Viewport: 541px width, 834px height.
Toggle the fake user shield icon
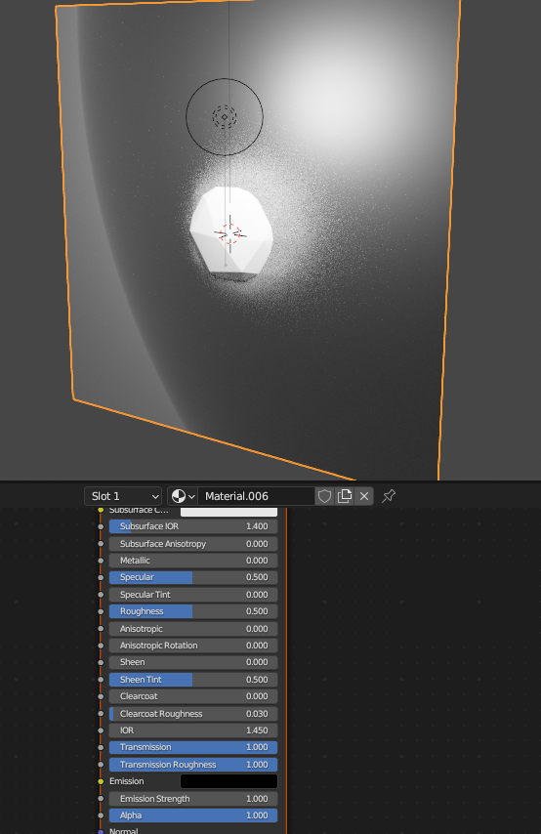pos(324,496)
